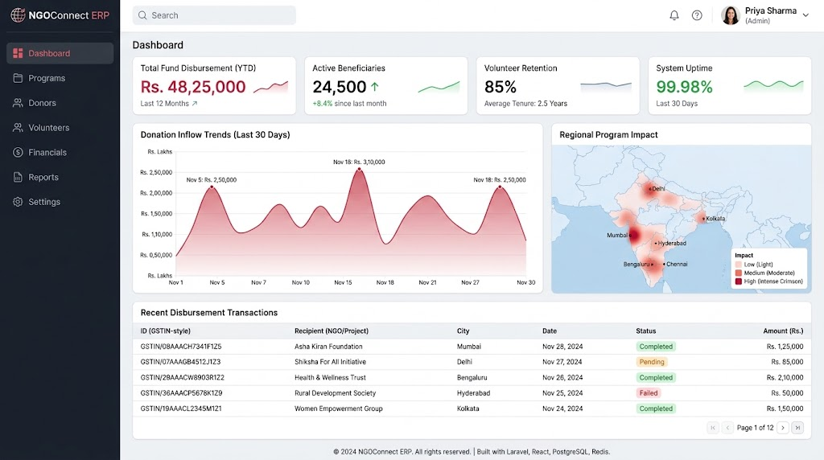
Task: Click the System Uptime sparkline chart
Action: click(x=773, y=85)
